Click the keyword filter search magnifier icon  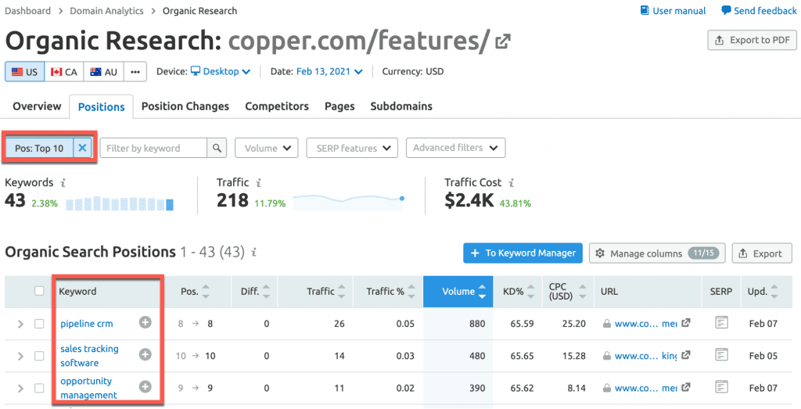[x=217, y=148]
